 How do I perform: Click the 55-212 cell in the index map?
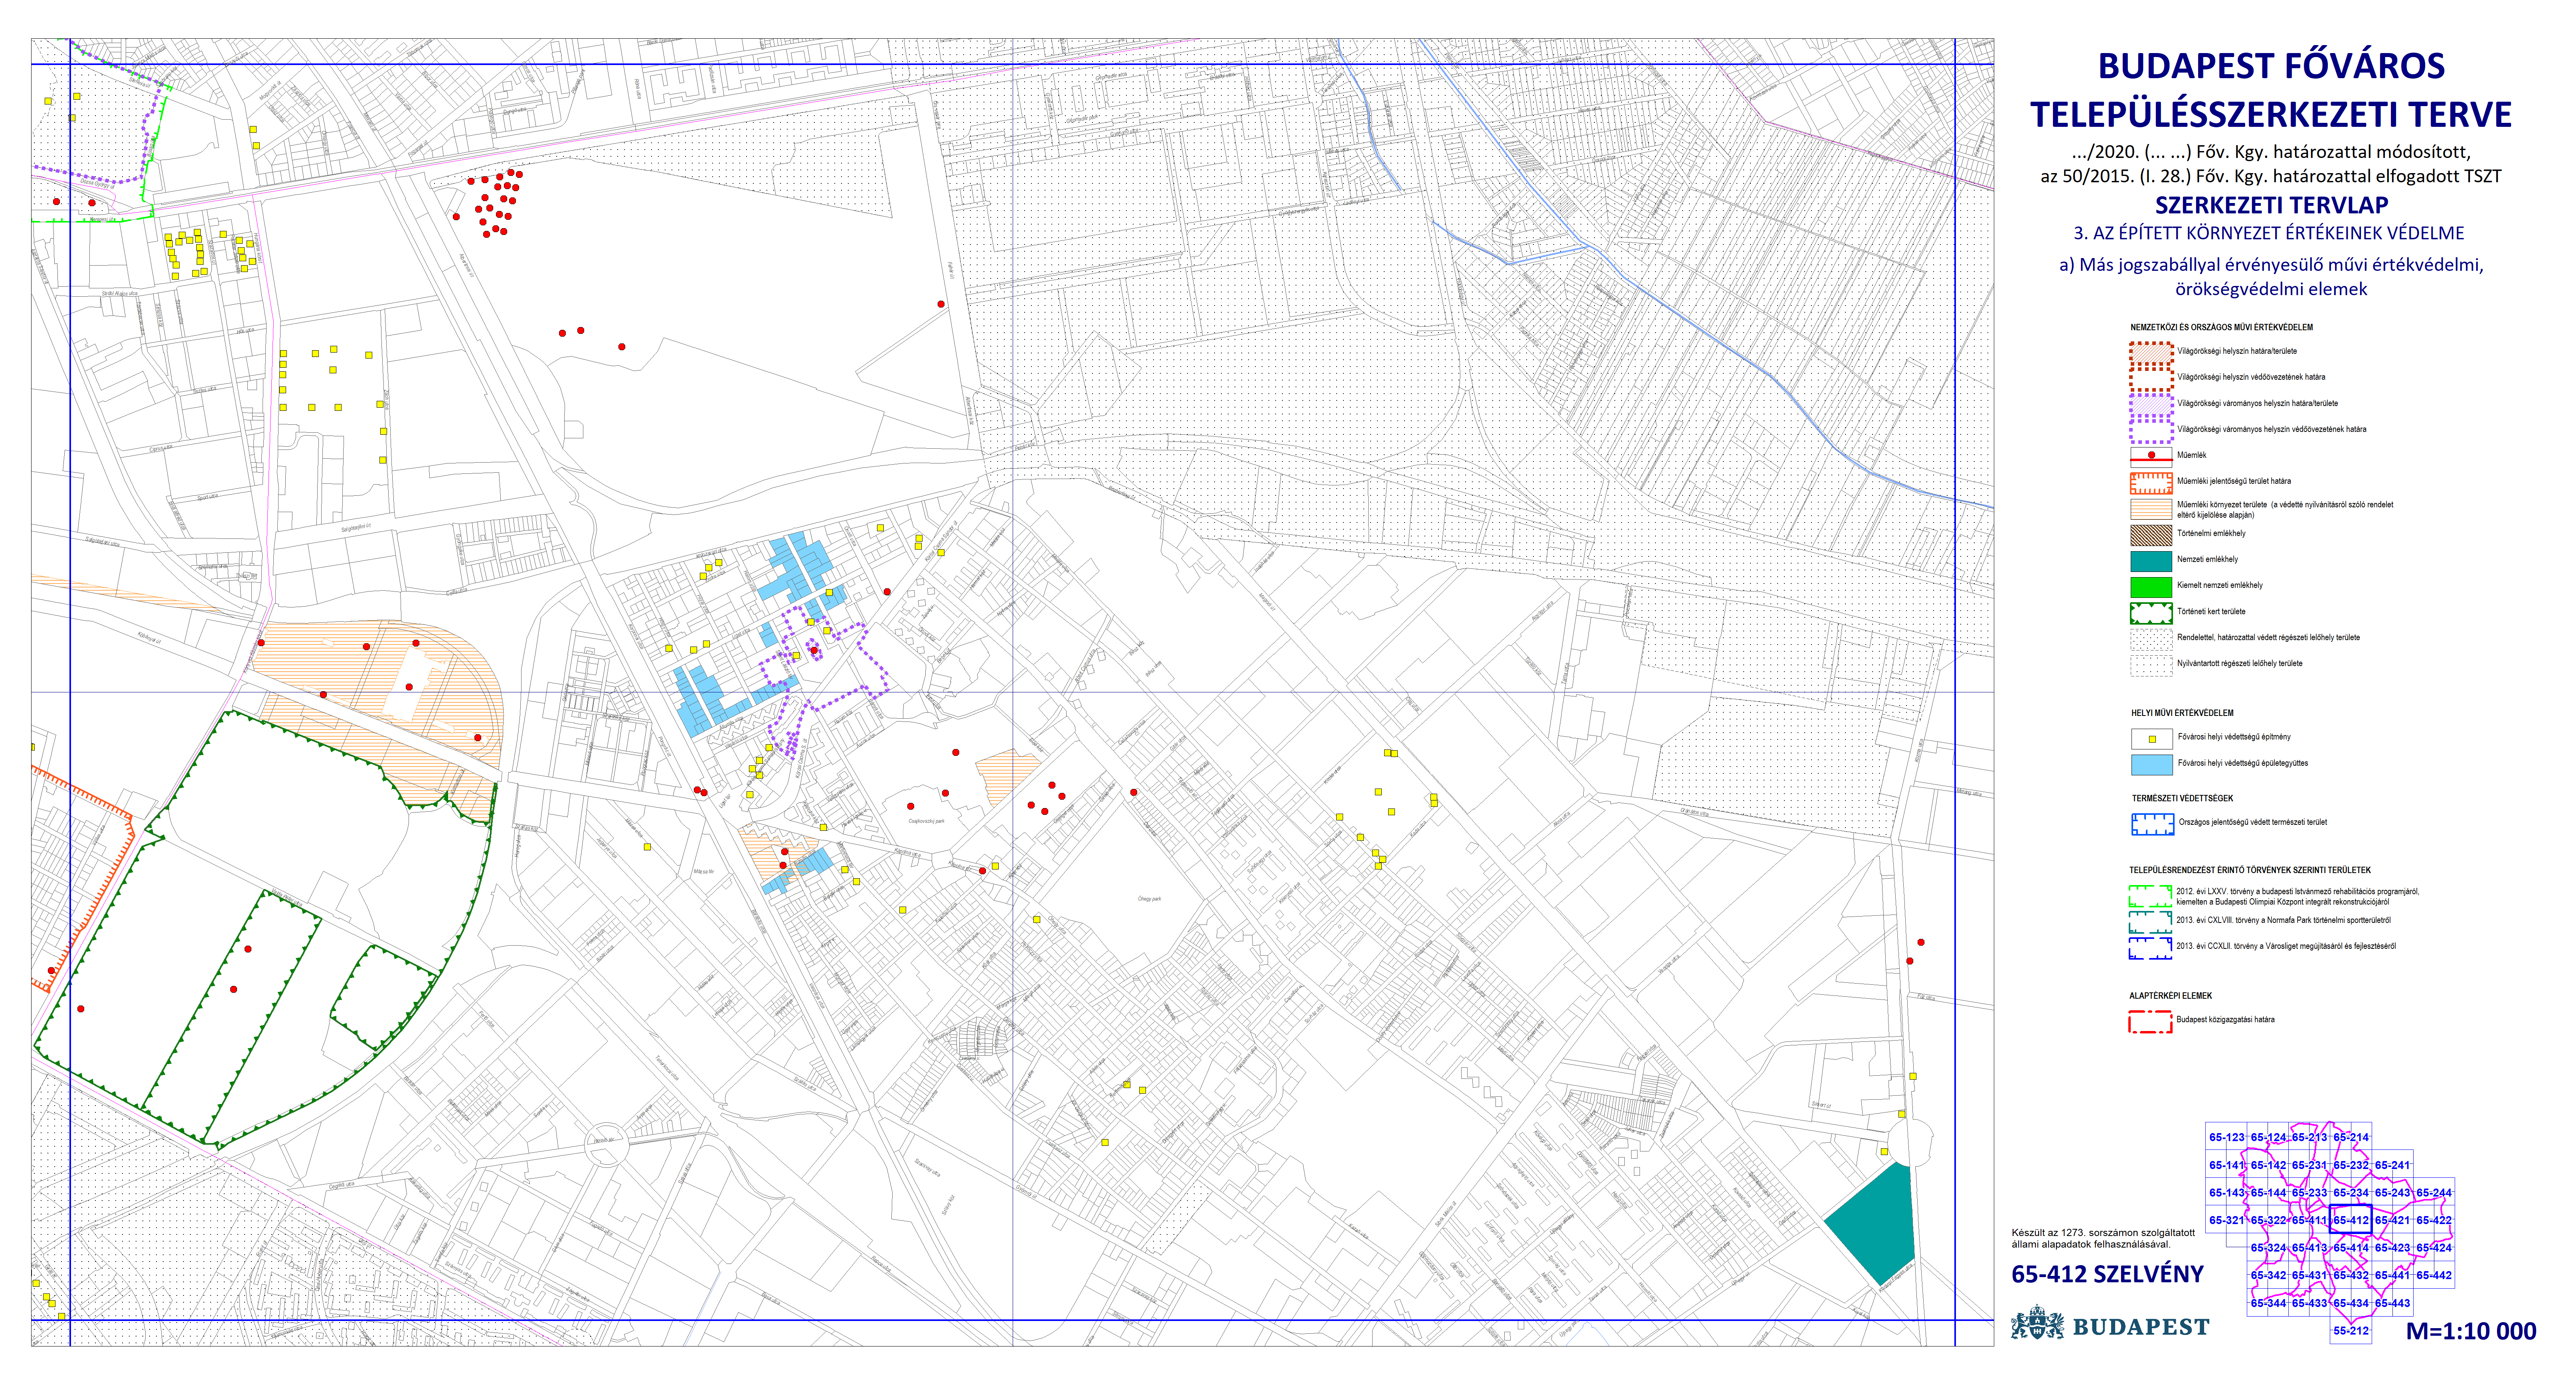(x=2351, y=1331)
